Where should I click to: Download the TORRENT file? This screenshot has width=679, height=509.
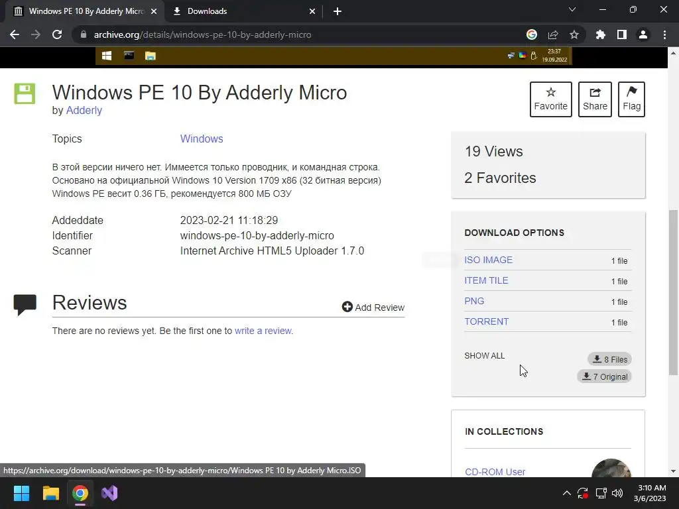coord(486,321)
